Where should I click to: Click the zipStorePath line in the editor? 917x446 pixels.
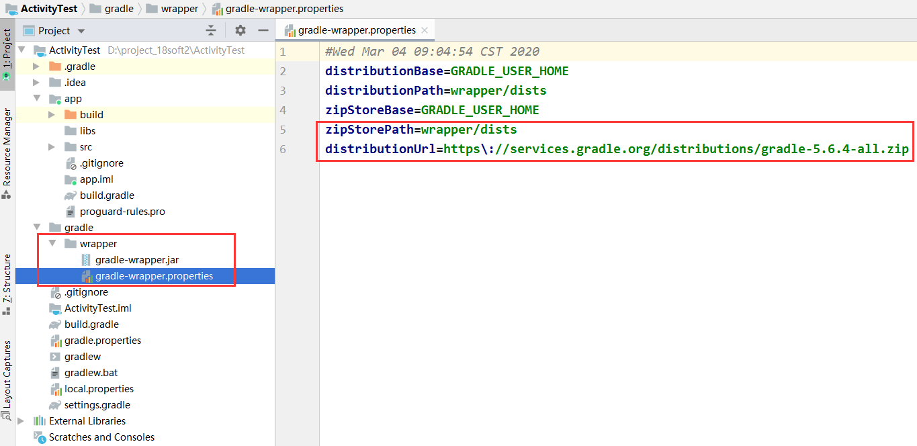[x=421, y=129]
